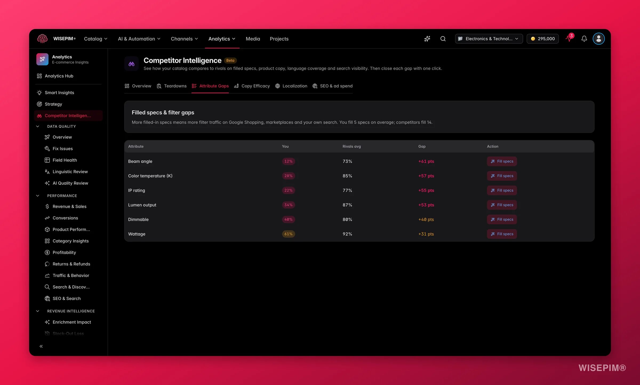The image size is (640, 385).
Task: Click the 12% value for Beam angle
Action: tap(288, 161)
